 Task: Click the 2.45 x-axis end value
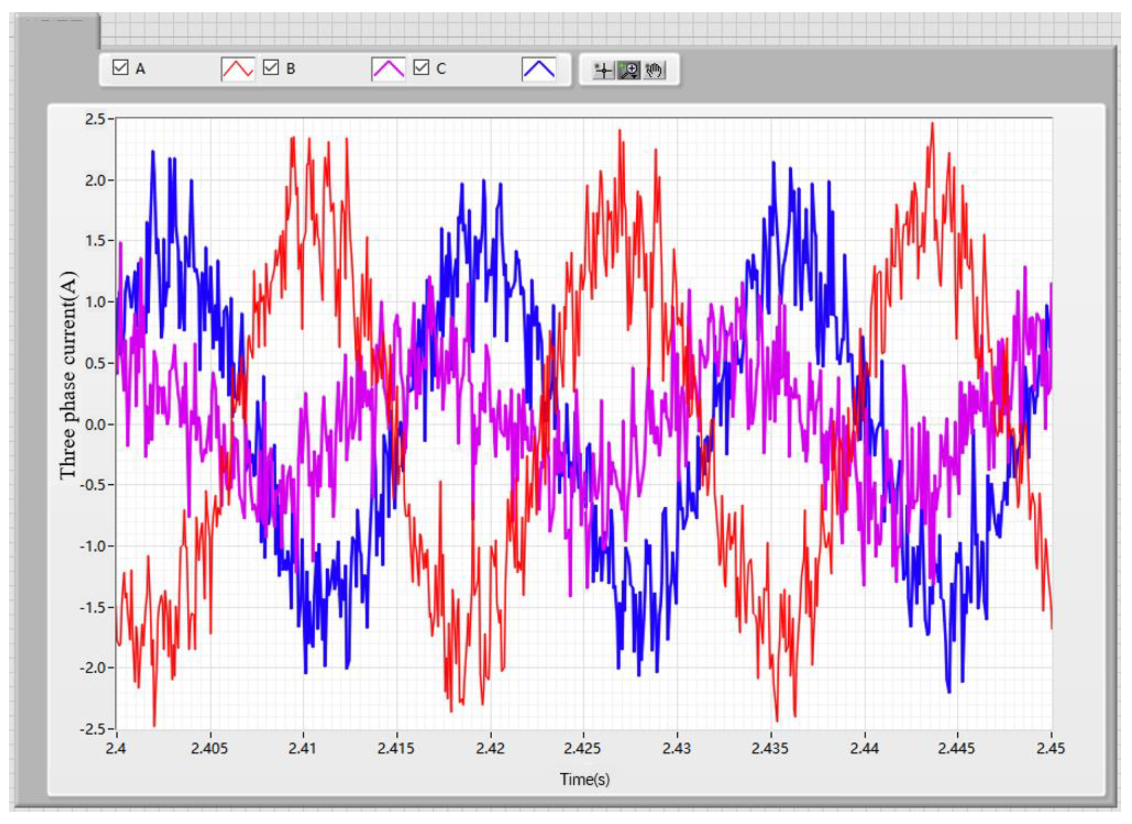pos(1051,749)
